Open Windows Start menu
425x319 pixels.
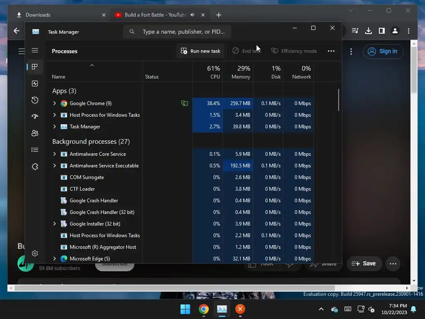tap(185, 309)
